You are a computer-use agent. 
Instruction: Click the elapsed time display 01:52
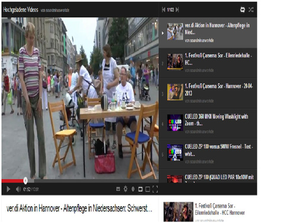tap(27, 189)
